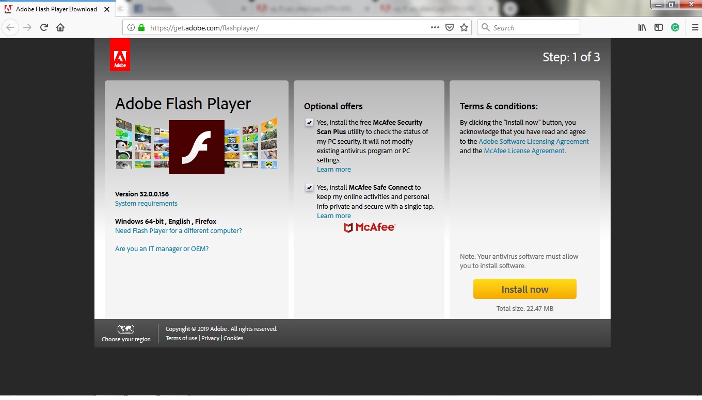Reload the current page
702x400 pixels.
click(x=44, y=27)
